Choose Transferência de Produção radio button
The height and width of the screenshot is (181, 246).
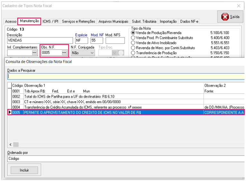pyautogui.click(x=133, y=53)
